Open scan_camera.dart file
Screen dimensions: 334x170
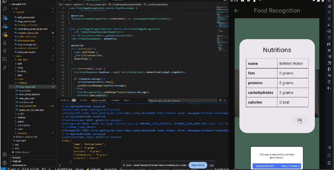[x=28, y=106]
